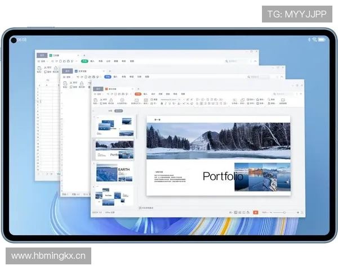Viewport: 338px width, 270px height.
Task: Click the zoom-in plus icon in presentation status bar
Action: click(x=299, y=212)
